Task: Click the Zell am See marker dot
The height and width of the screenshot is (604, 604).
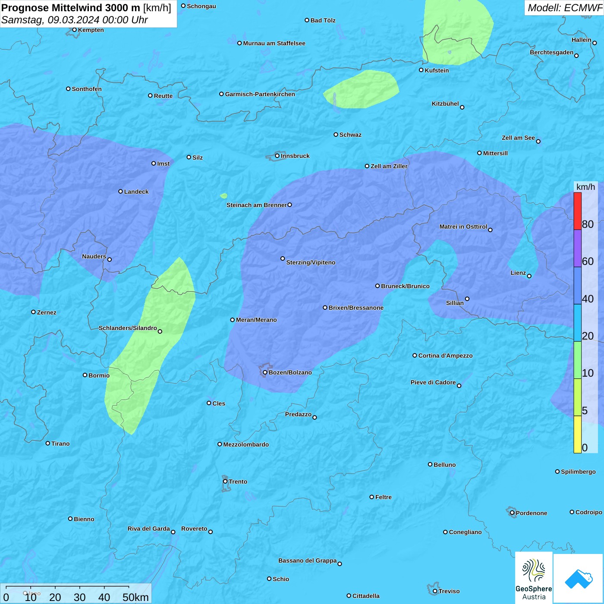Action: pos(538,142)
